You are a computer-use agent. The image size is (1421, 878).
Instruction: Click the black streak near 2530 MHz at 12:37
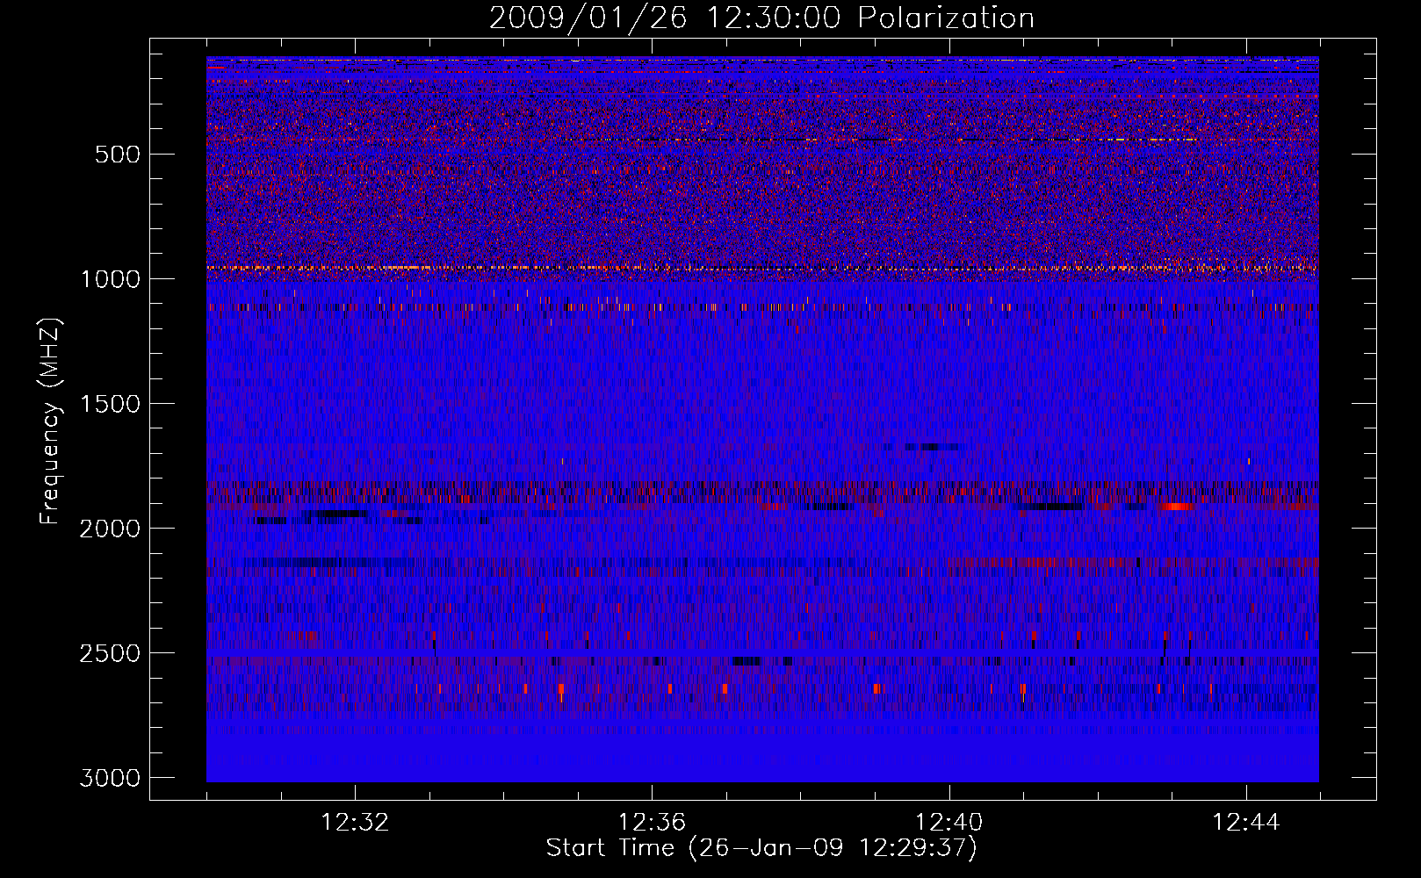[x=747, y=660]
